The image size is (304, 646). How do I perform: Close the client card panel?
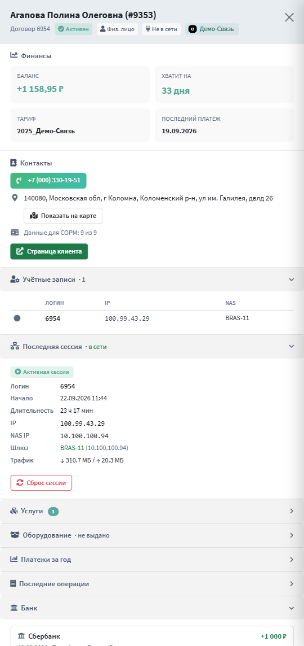click(289, 18)
